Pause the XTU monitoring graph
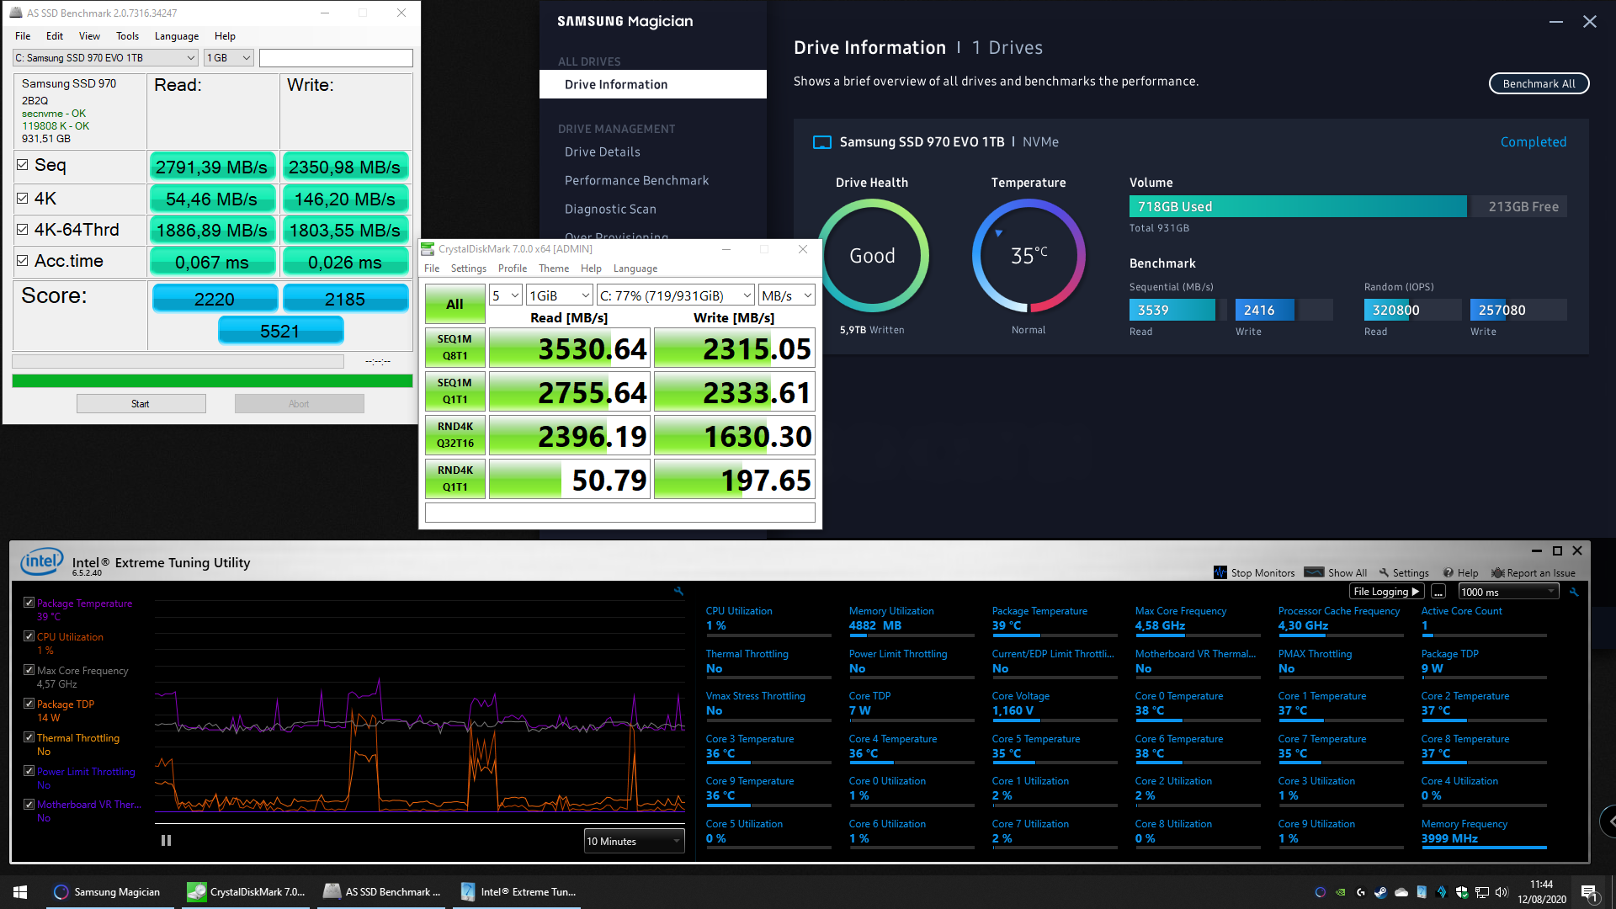 166,840
